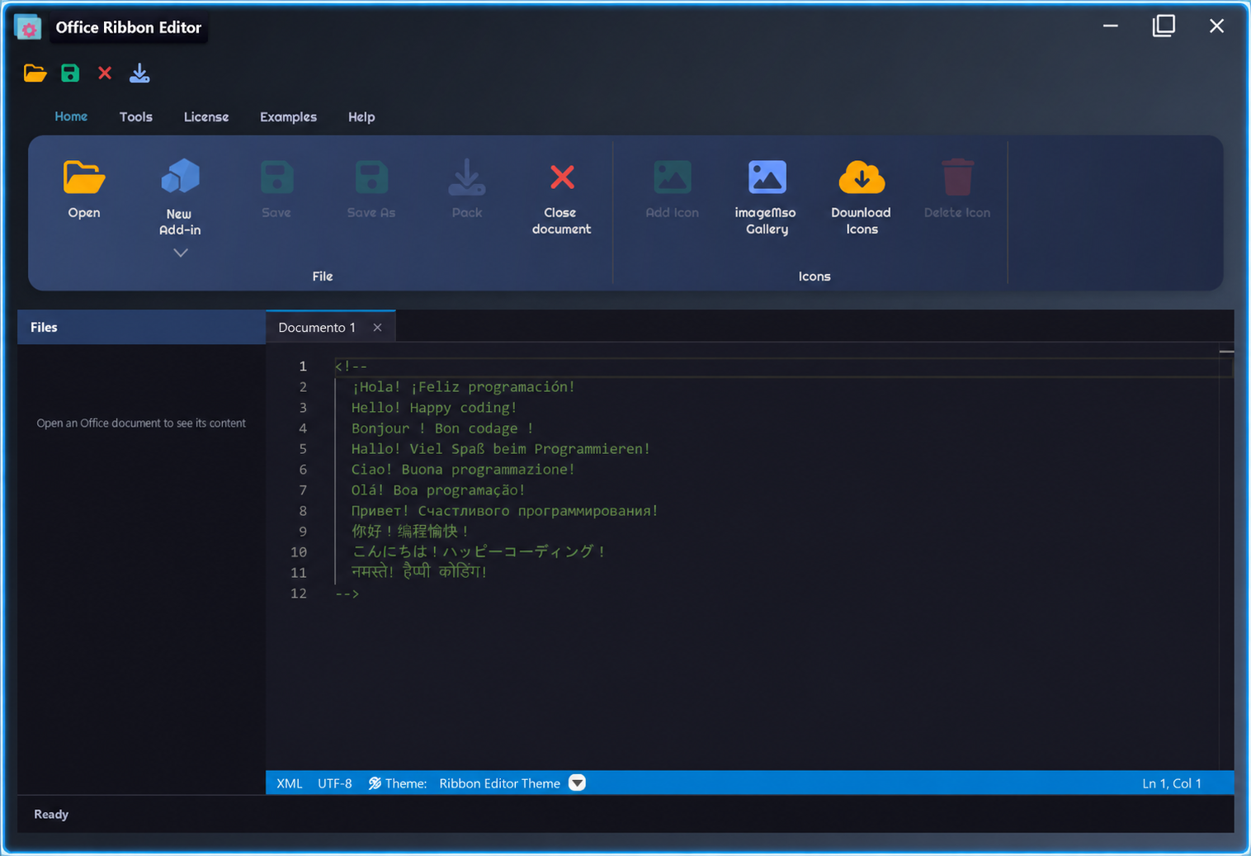Open the imageMso Gallery
Viewport: 1251px width, 856px height.
point(767,199)
